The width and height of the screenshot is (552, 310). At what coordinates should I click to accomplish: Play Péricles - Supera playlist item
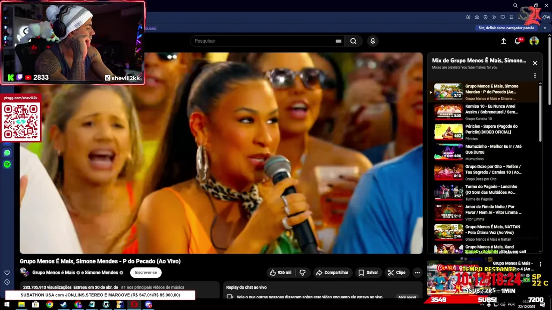pos(486,132)
